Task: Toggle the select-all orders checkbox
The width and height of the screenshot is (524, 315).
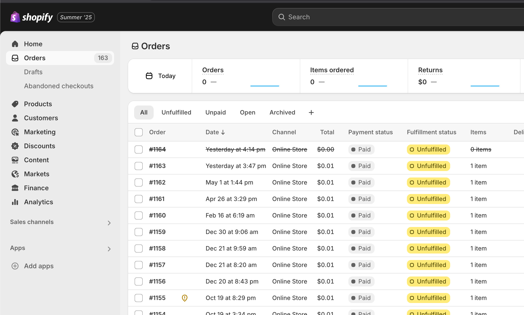Action: (139, 132)
